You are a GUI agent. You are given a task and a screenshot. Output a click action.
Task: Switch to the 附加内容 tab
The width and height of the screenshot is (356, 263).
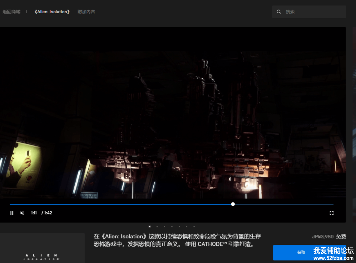(86, 12)
